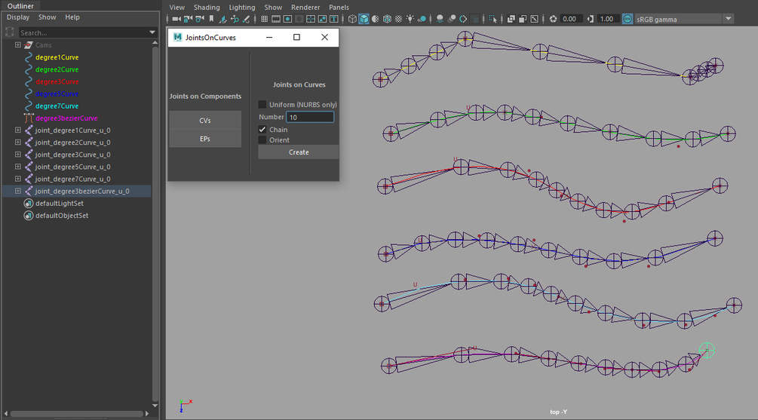Image resolution: width=758 pixels, height=420 pixels.
Task: Switch to Wireframe display icon
Action: coord(352,19)
